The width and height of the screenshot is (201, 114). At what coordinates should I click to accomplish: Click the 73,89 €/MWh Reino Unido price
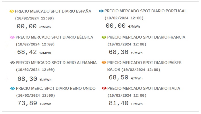tap(34, 103)
